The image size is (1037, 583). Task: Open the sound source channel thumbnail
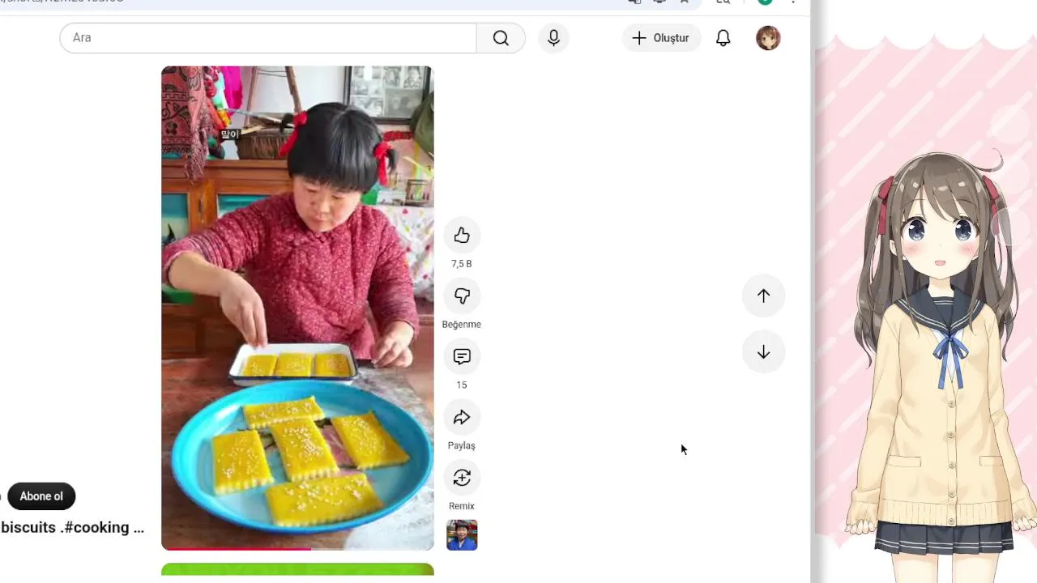(462, 535)
